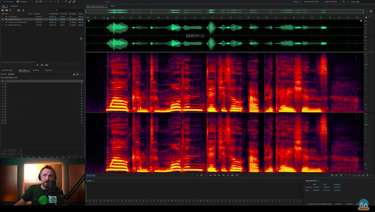The height and width of the screenshot is (212, 375).
Task: Select the Lasso Selection tool
Action: pos(66,2)
